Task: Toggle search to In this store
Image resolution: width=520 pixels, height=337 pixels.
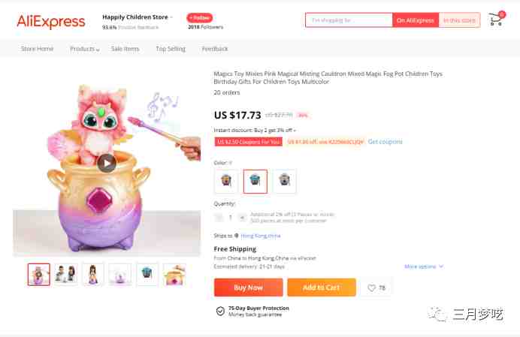Action: click(x=458, y=20)
